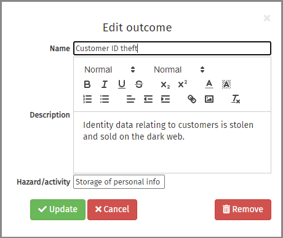Toggle strikethrough formatting button
Viewport: 283px width, 238px height.
pos(139,84)
